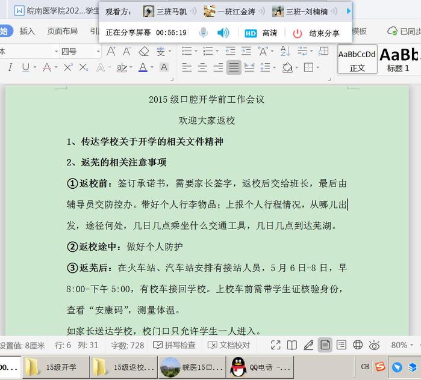Open QQ电话 window from the taskbar

pyautogui.click(x=261, y=367)
